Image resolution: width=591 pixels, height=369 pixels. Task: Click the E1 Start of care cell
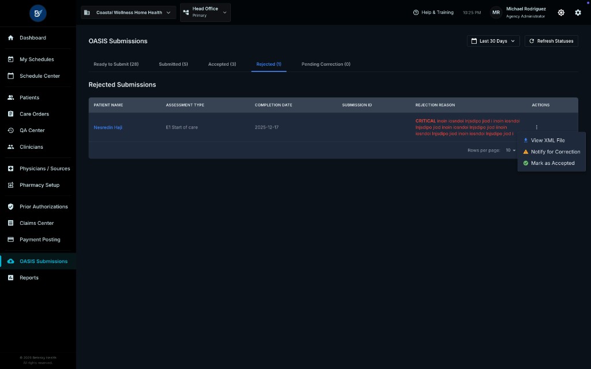(182, 127)
